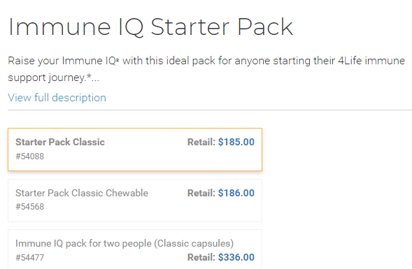Click item number #54568

[x=29, y=207]
